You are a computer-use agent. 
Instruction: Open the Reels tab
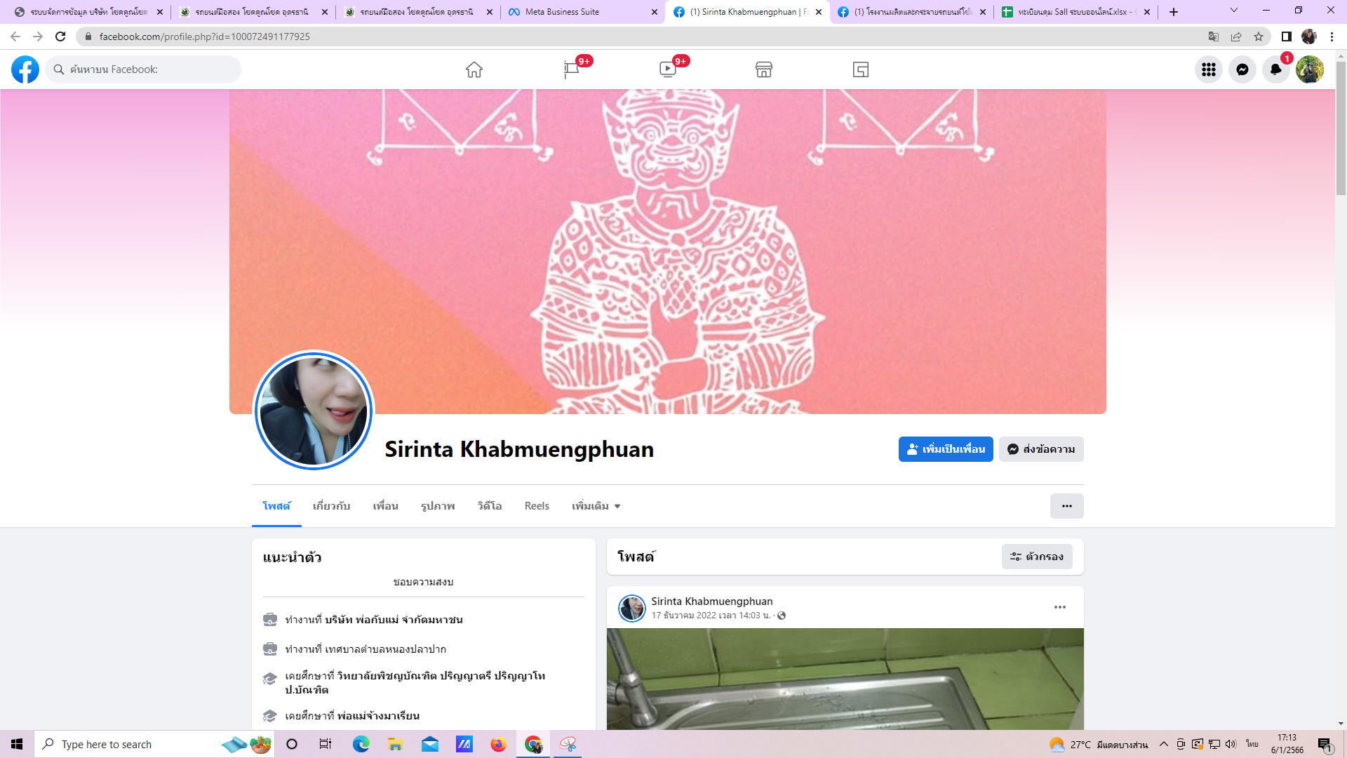pyautogui.click(x=537, y=506)
